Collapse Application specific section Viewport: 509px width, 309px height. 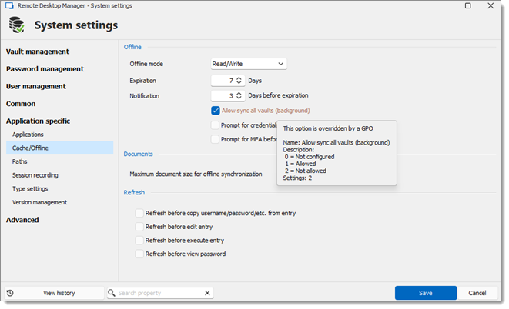click(38, 121)
